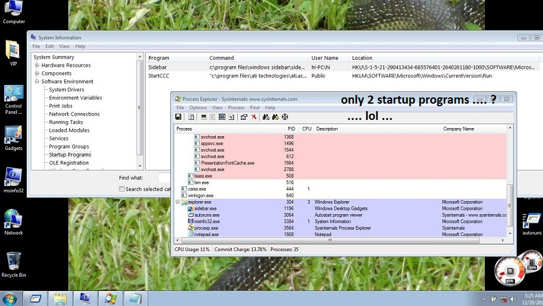Collapse the explorer.exe process tree node
Viewport: 543px width, 306px height.
(178, 202)
